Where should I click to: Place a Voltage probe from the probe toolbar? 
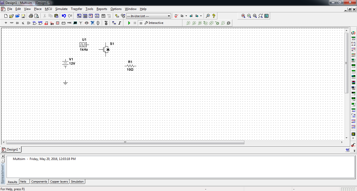pyautogui.click(x=188, y=23)
